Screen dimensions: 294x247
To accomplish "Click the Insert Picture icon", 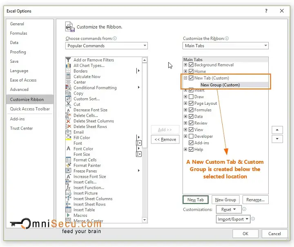I will (x=68, y=193).
